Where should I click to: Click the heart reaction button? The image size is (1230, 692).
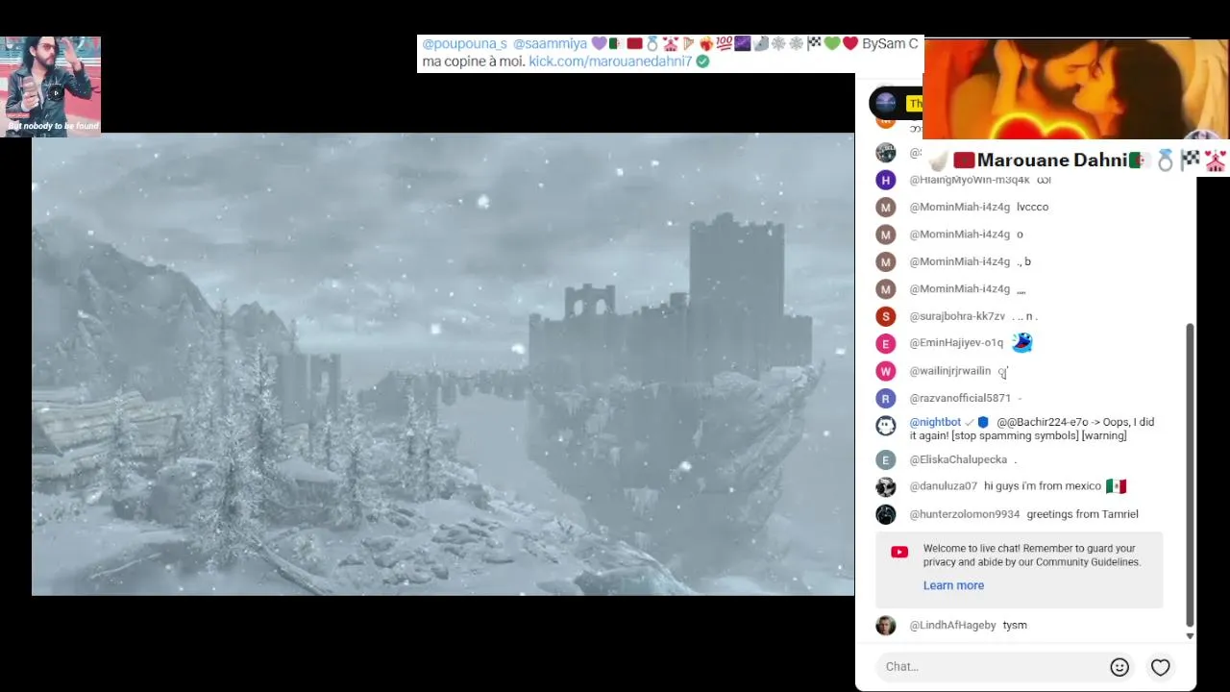tap(1161, 667)
